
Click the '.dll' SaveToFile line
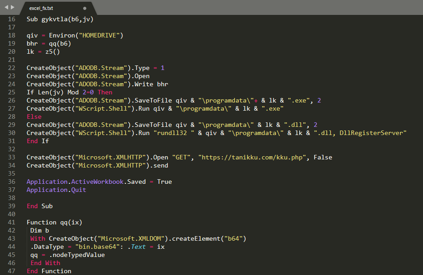(x=172, y=125)
